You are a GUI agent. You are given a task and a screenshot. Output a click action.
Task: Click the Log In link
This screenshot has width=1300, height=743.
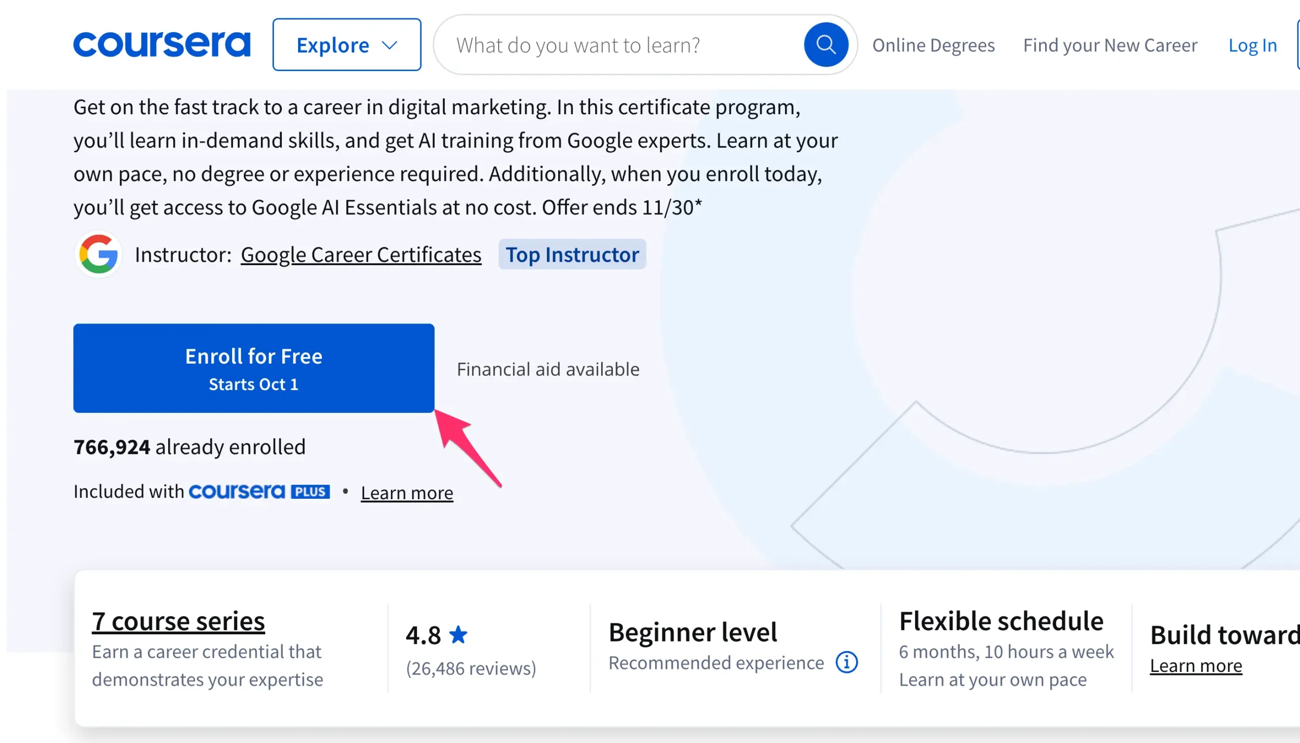click(1252, 45)
